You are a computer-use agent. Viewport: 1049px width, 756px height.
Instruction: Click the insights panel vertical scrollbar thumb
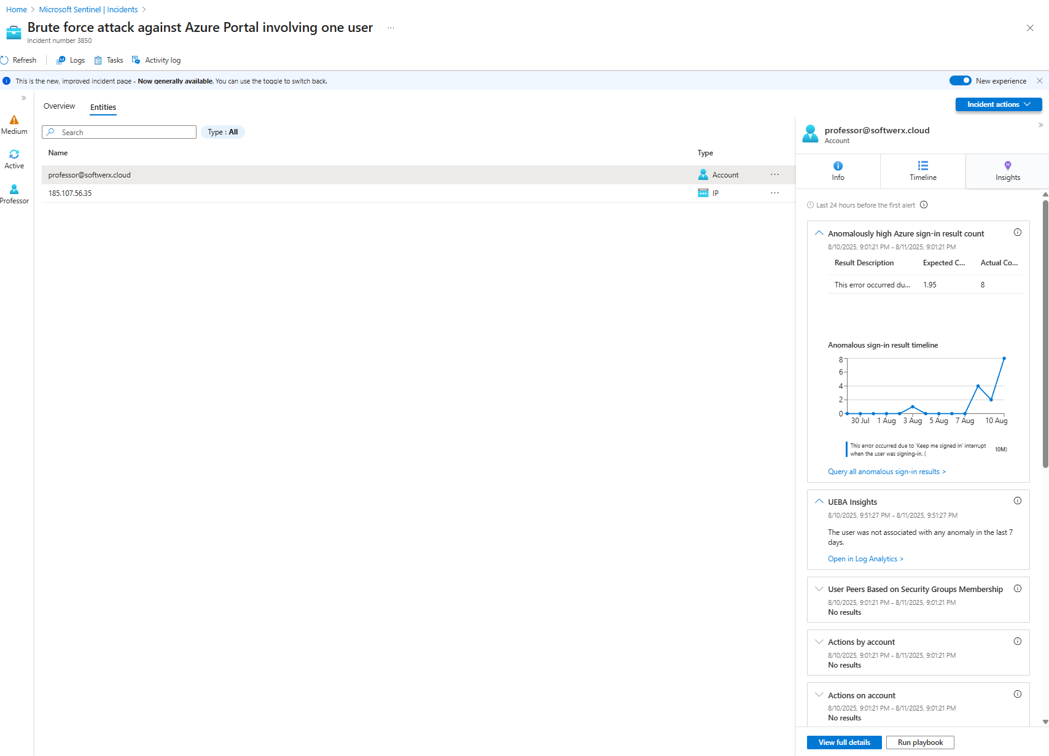point(1045,333)
